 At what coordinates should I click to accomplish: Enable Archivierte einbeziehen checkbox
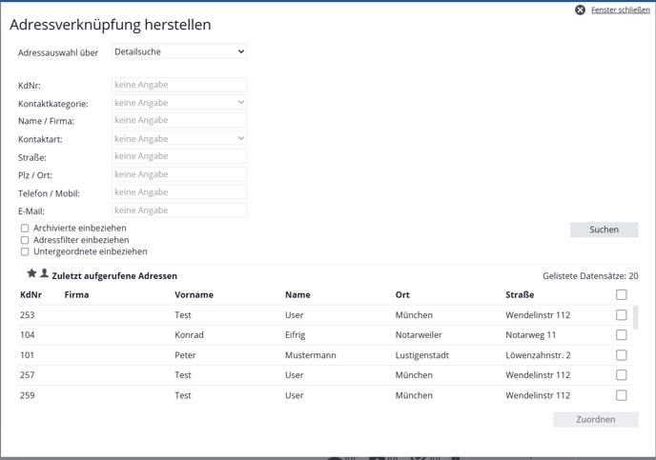tap(25, 229)
